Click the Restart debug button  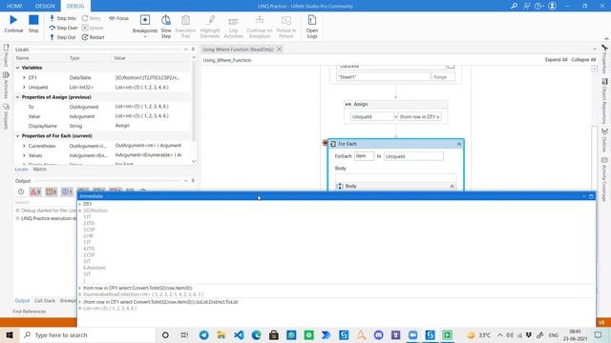tap(94, 37)
